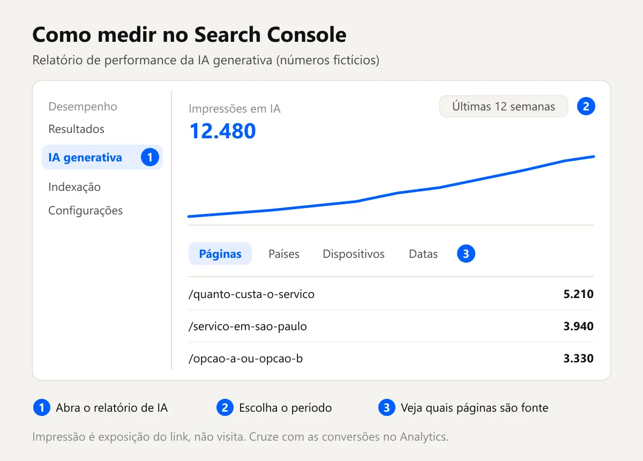Switch to the Datas tab
Viewport: 643px width, 461px height.
pos(423,254)
